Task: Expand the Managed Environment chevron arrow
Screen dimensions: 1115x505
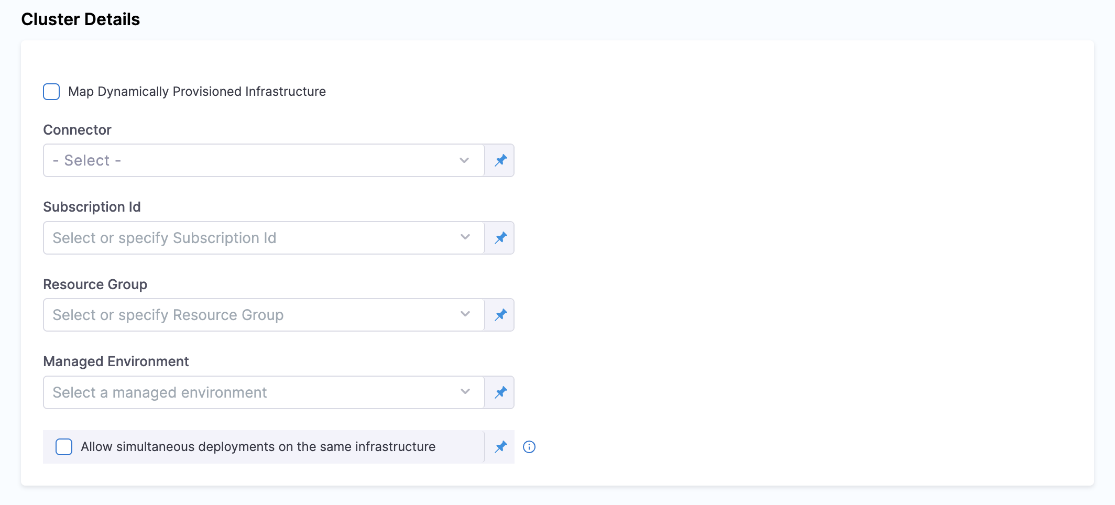Action: [465, 392]
